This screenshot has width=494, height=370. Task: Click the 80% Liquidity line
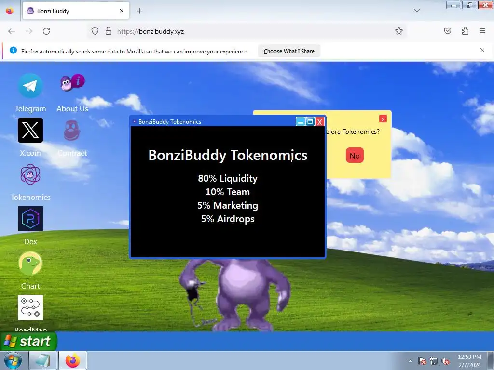coord(228,178)
